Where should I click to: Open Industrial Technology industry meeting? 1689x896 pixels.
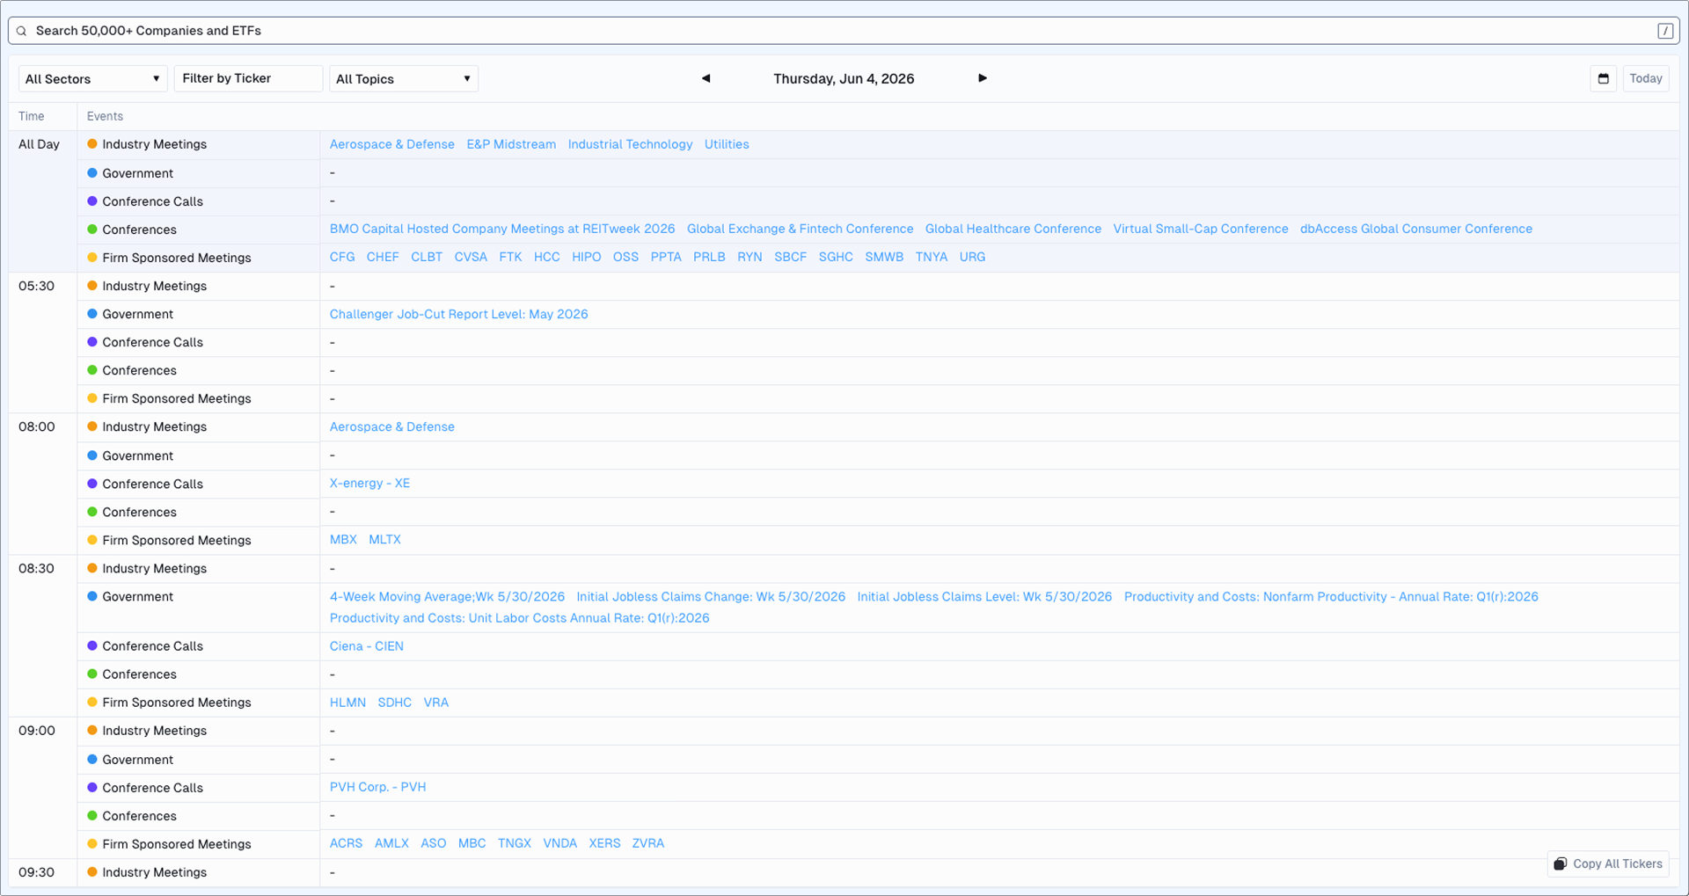630,144
